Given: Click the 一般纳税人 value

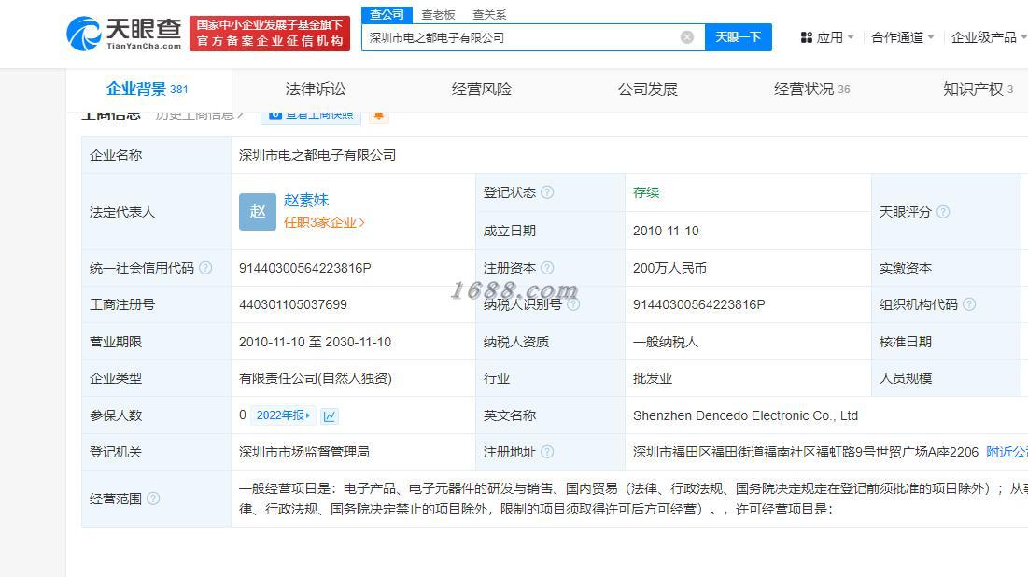Looking at the screenshot, I should click(666, 342).
